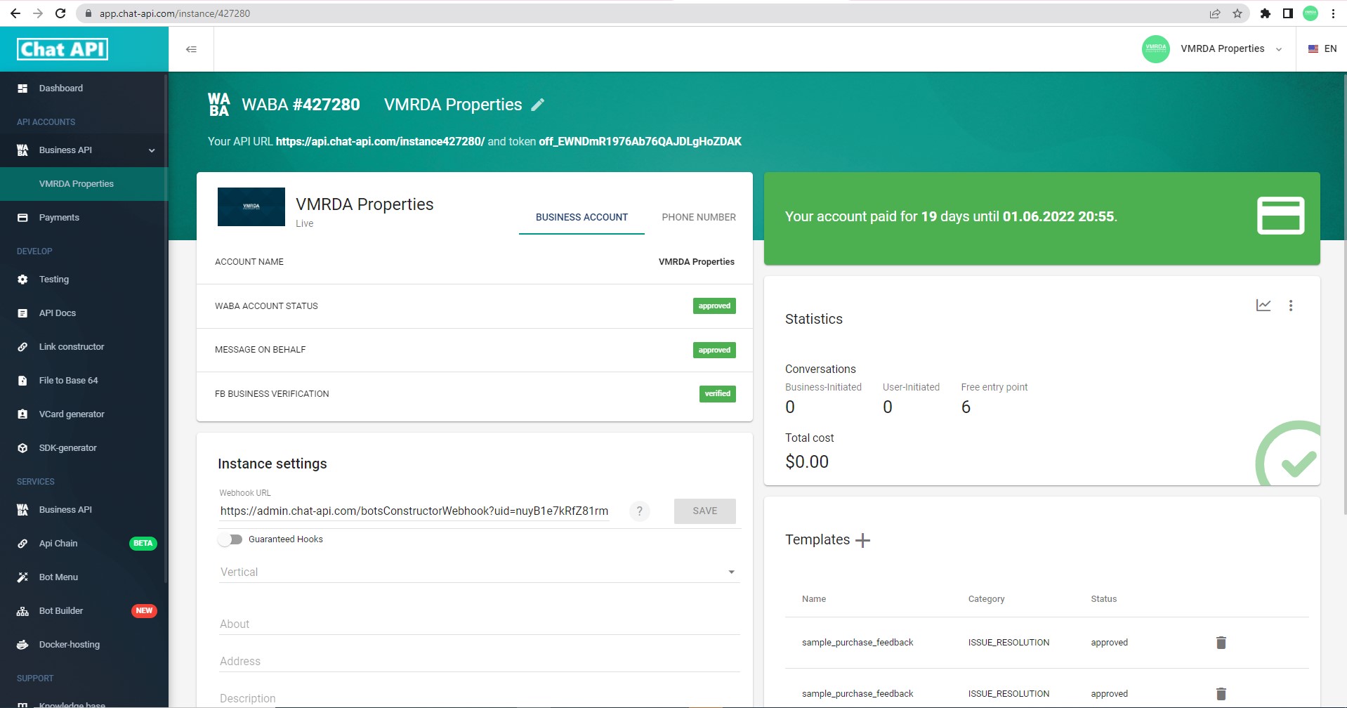Click the Free entry point value 6
Image resolution: width=1347 pixels, height=708 pixels.
(x=966, y=407)
